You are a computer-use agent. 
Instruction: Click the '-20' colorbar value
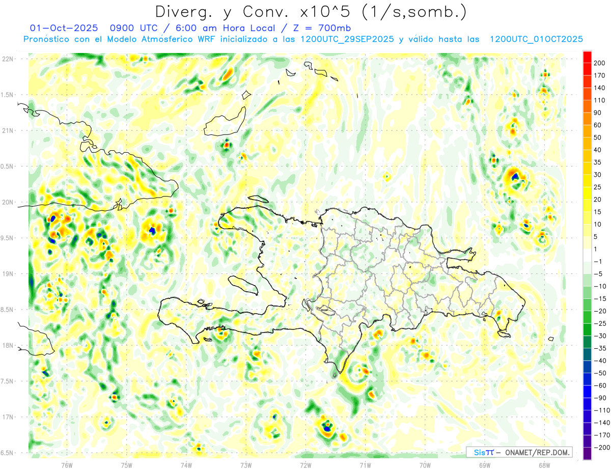pos(601,311)
